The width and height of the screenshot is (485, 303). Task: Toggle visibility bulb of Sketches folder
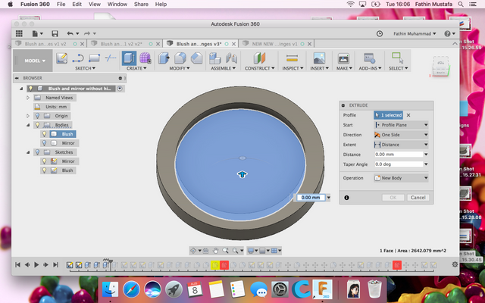point(37,152)
